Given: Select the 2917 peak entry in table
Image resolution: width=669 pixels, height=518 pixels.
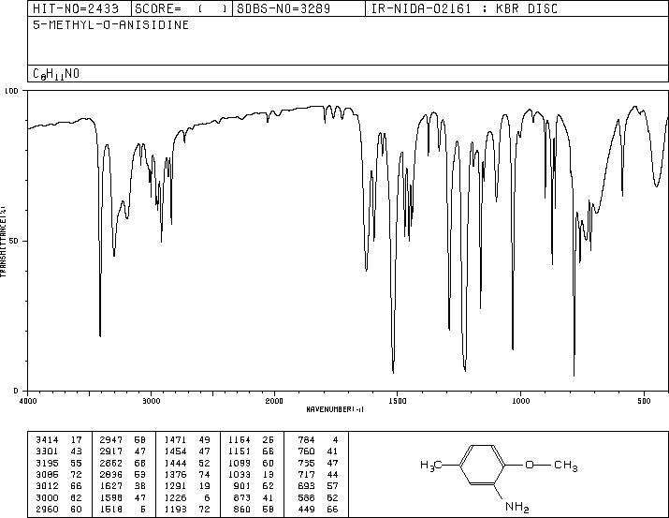Looking at the screenshot, I should tap(123, 451).
